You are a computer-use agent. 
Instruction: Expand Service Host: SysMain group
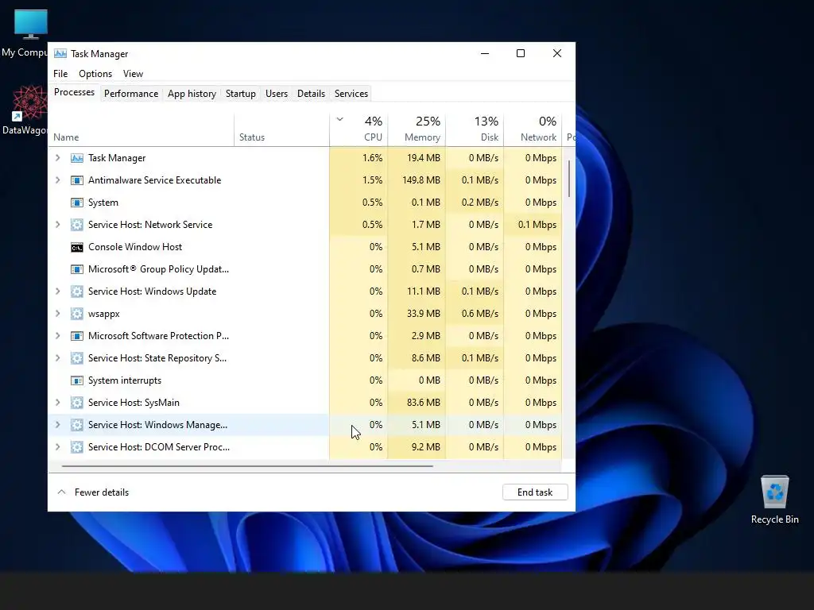point(57,403)
